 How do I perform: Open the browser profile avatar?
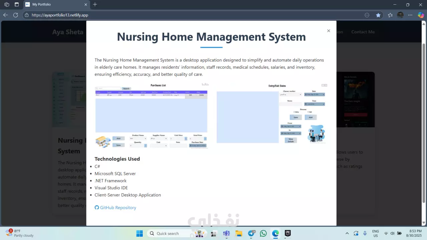(x=400, y=15)
